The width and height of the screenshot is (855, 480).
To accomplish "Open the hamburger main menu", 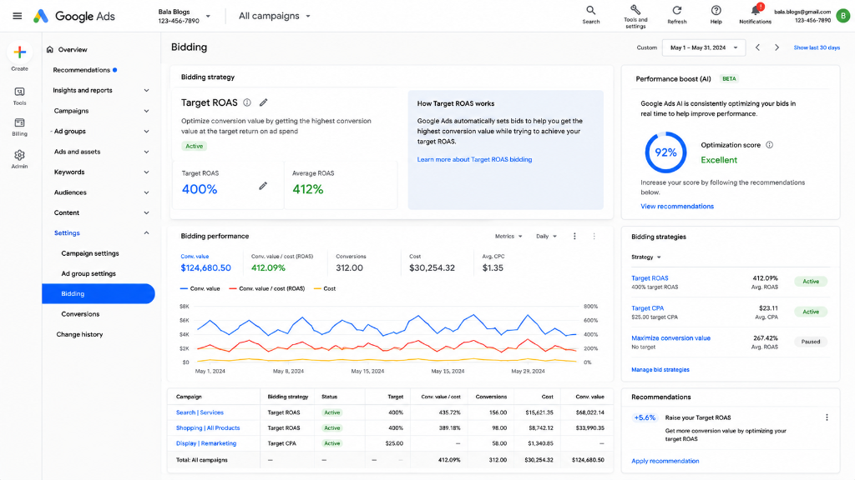I will click(x=18, y=16).
